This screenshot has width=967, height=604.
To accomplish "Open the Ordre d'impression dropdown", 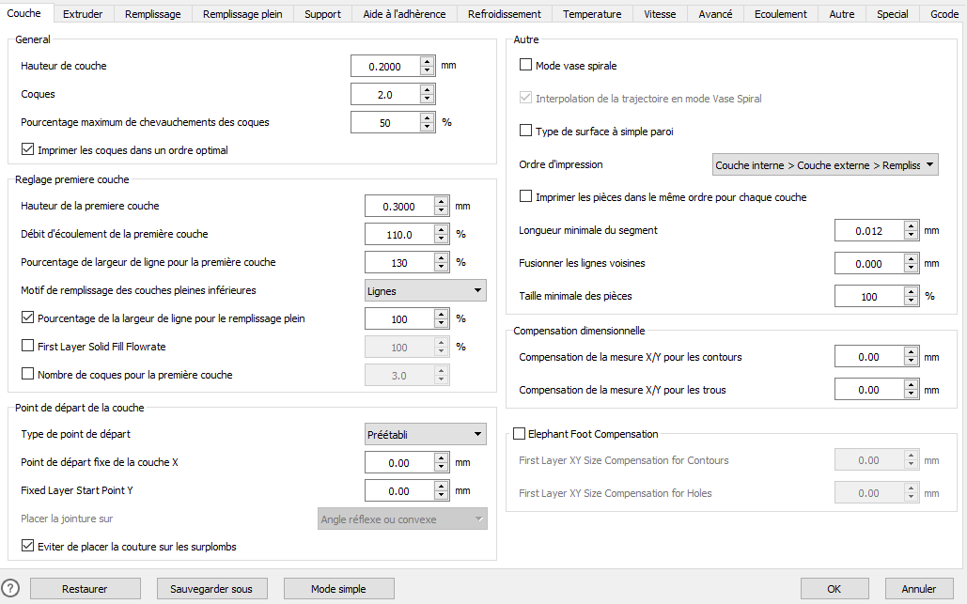I will click(825, 164).
